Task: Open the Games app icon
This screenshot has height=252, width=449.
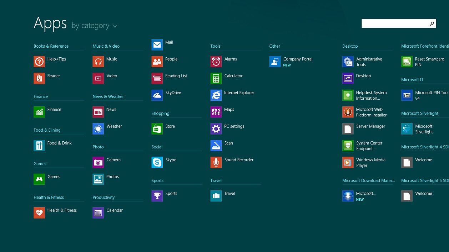Action: (39, 179)
